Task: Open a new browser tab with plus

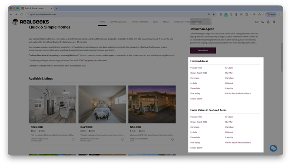Action: [56, 8]
